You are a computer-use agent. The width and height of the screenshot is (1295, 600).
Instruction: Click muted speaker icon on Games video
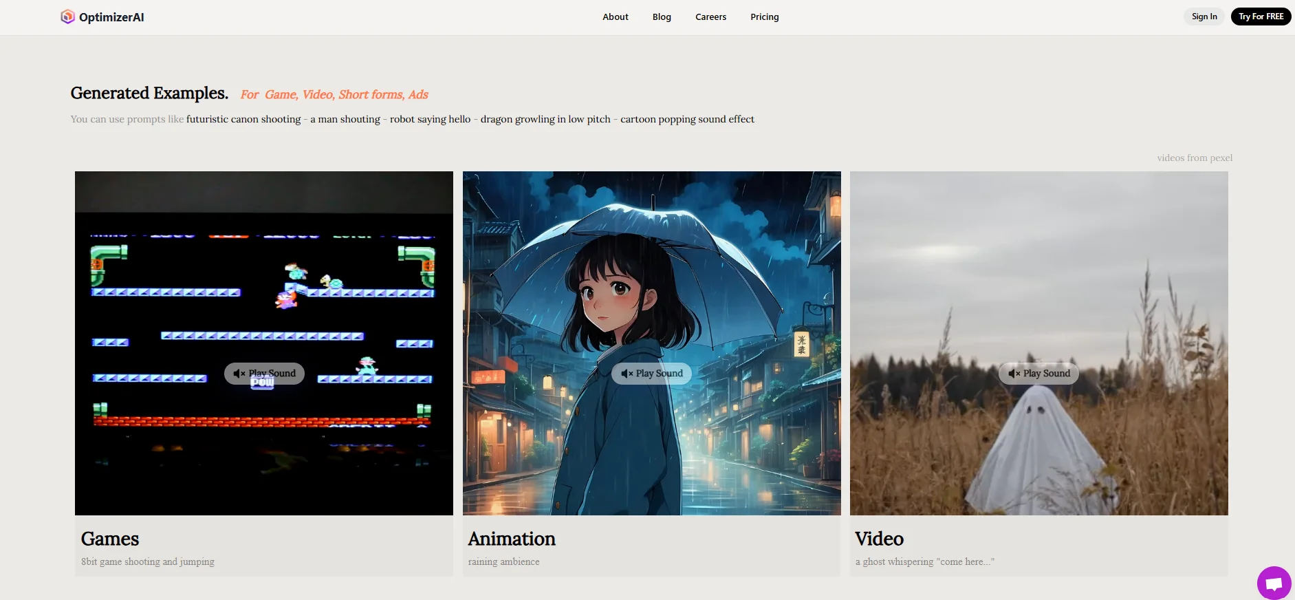(239, 374)
